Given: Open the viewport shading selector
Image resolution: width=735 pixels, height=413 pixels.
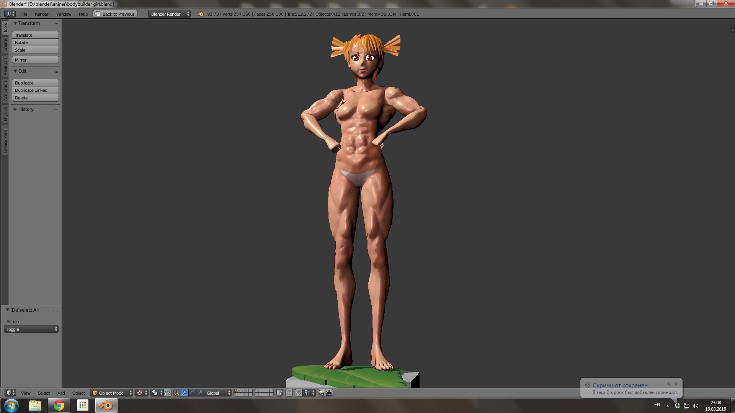Looking at the screenshot, I should (142, 393).
